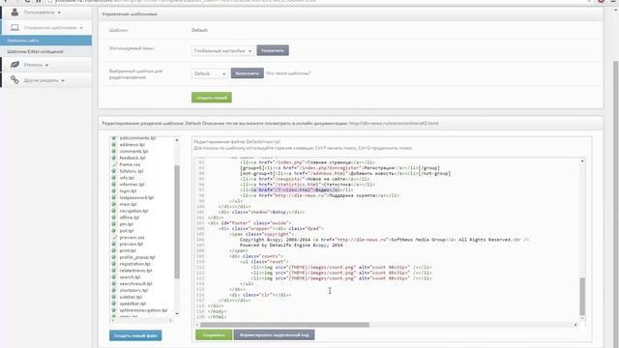The image size is (619, 348).
Task: Open shortstory.tpl in the file list
Action: click(x=133, y=290)
